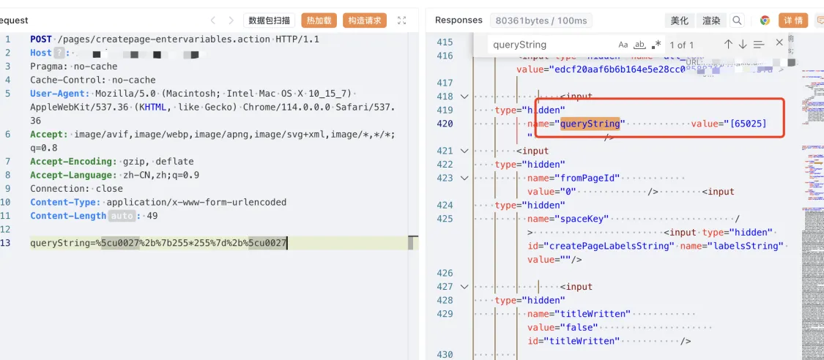Collapse code fold at line 427
824x360 pixels.
click(x=464, y=287)
